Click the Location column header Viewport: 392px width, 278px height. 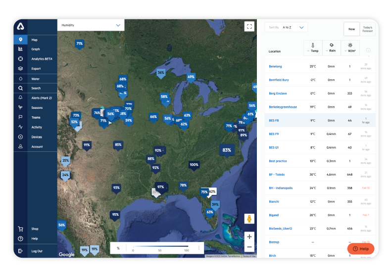click(x=275, y=51)
